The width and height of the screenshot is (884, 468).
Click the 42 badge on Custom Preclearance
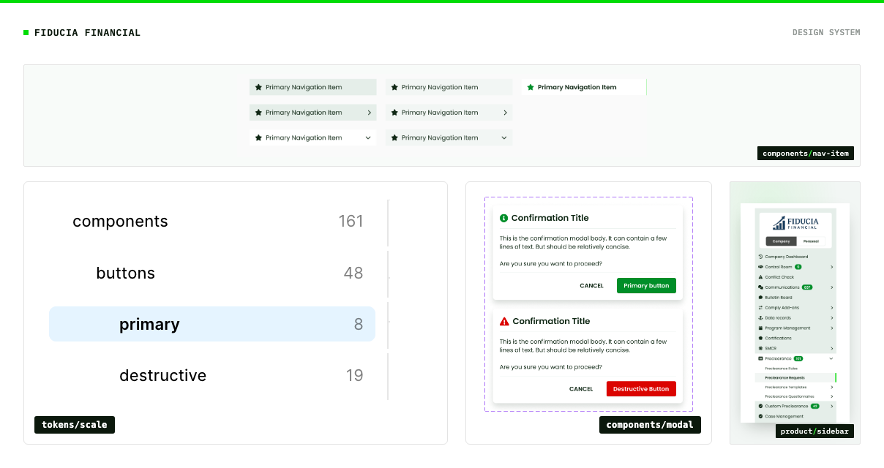pyautogui.click(x=814, y=406)
